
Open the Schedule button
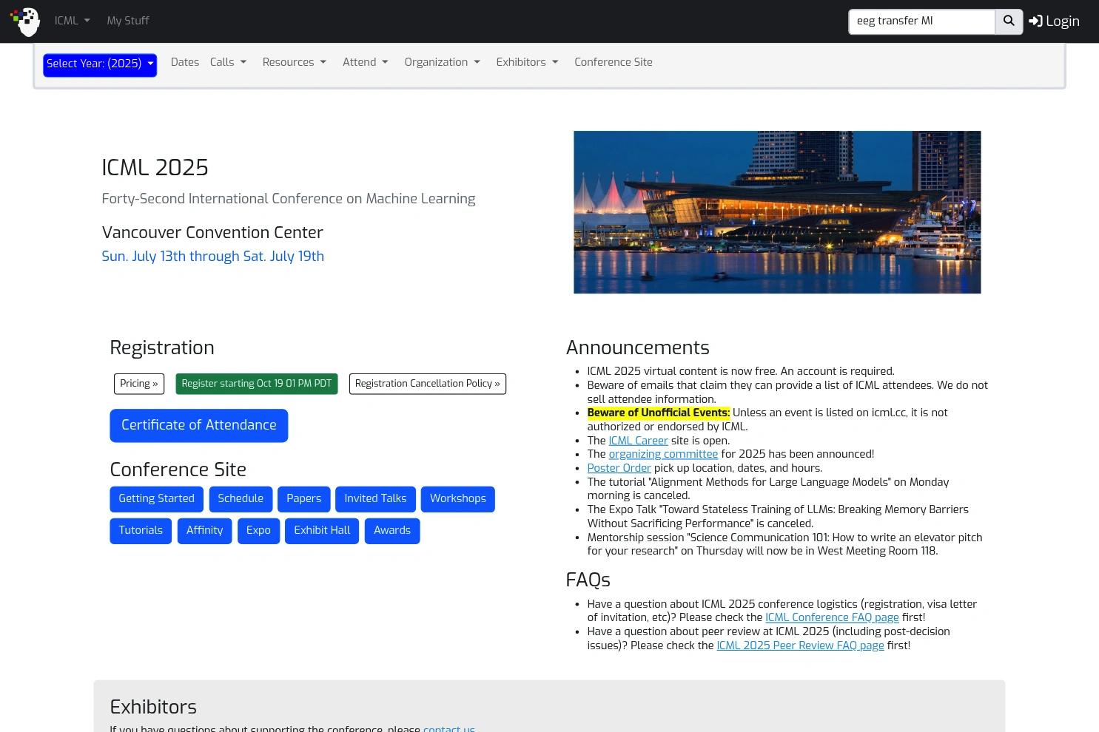point(241,499)
